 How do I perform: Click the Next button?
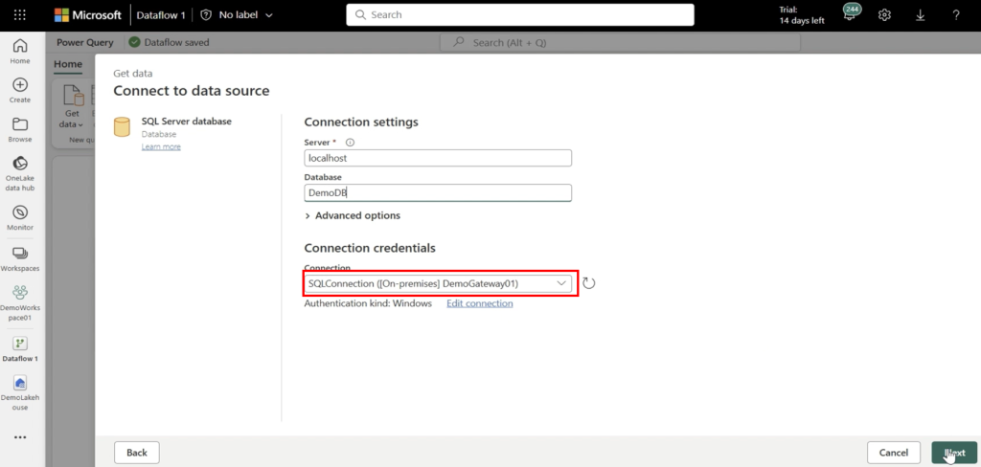tap(954, 453)
